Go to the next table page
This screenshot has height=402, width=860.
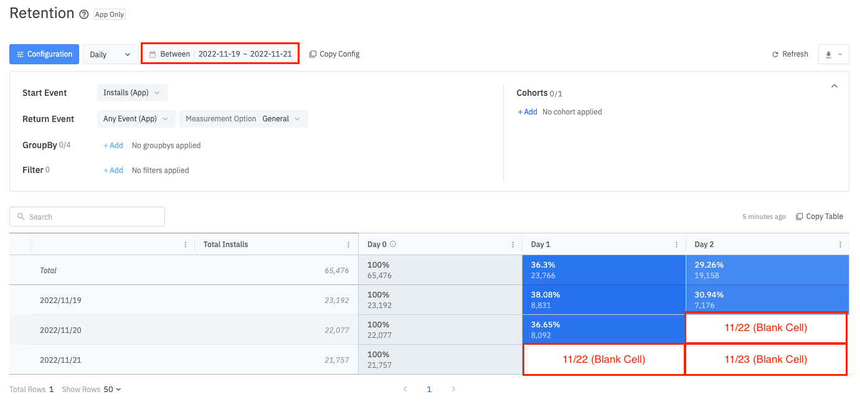[x=453, y=389]
